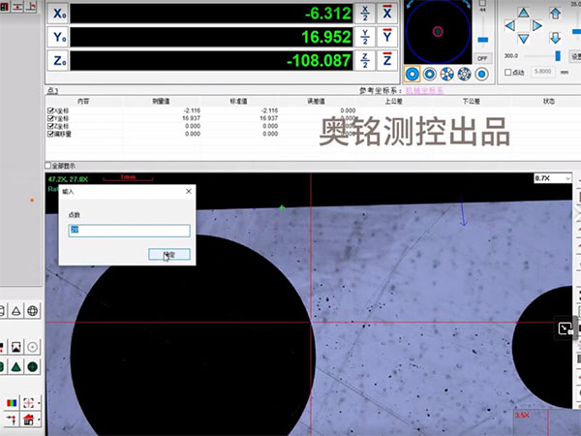Select the four-segment ring light icon
The height and width of the screenshot is (436, 581).
tap(447, 74)
